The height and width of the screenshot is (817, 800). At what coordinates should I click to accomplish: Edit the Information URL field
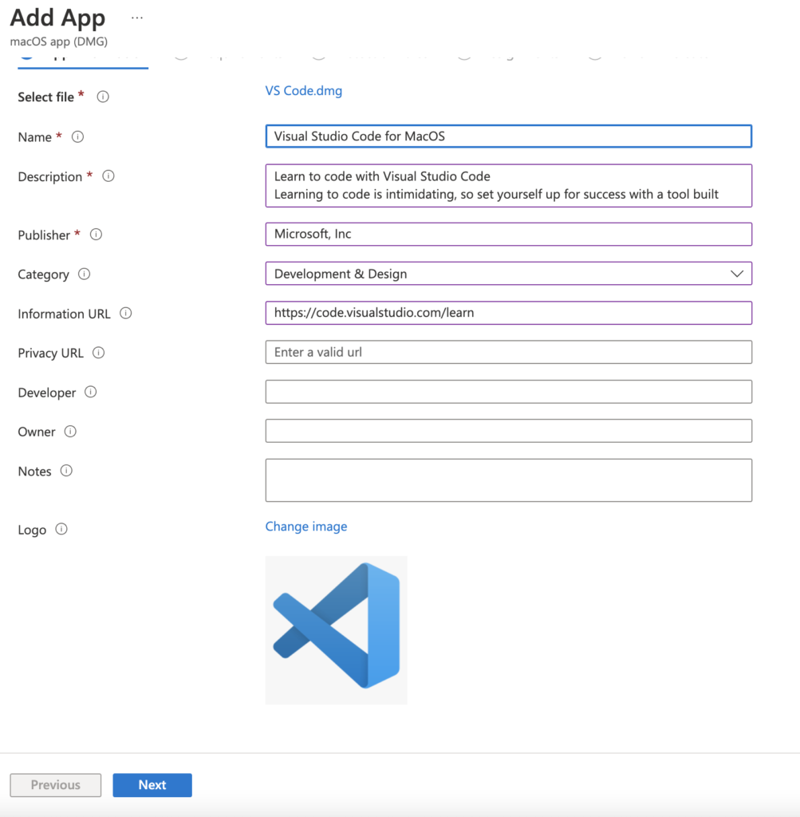508,313
